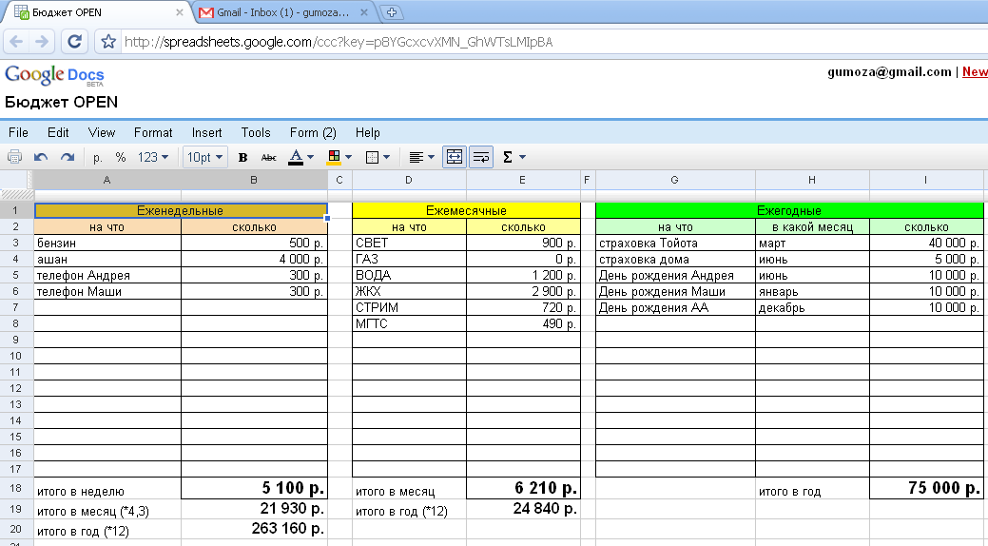Select the Еженедельные header cell
Image resolution: width=988 pixels, height=546 pixels.
181,210
